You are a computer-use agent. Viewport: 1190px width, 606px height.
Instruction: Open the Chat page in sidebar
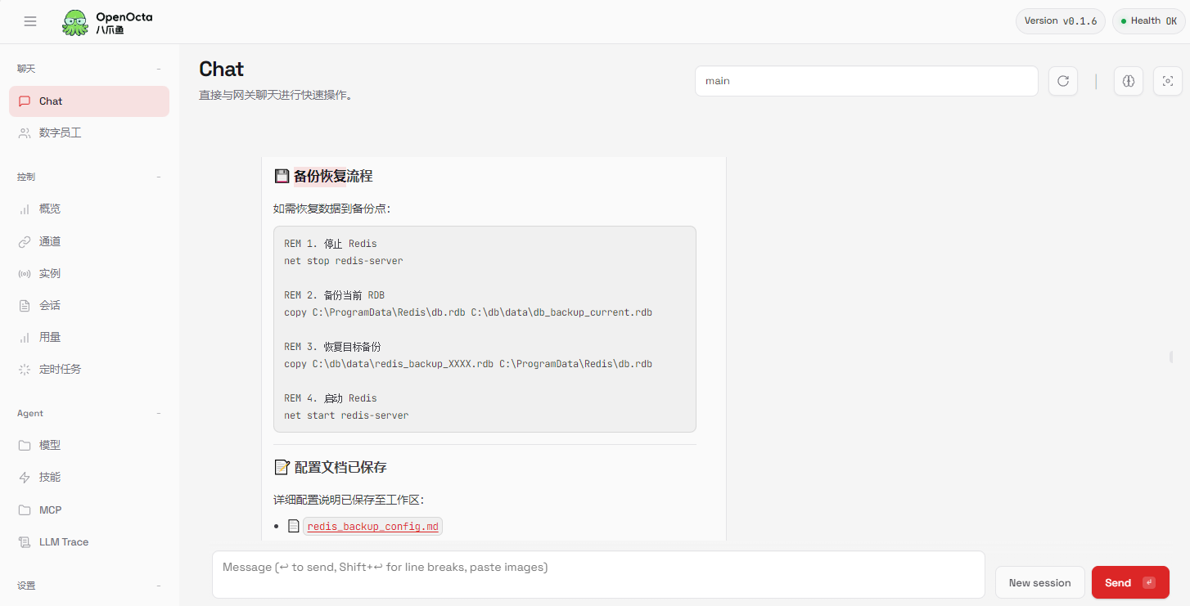89,101
